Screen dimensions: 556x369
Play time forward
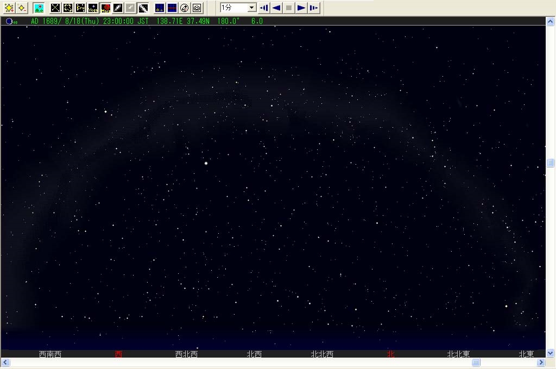(301, 8)
